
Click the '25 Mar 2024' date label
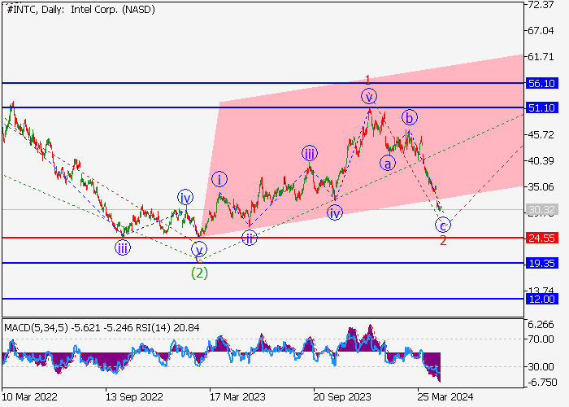445,396
